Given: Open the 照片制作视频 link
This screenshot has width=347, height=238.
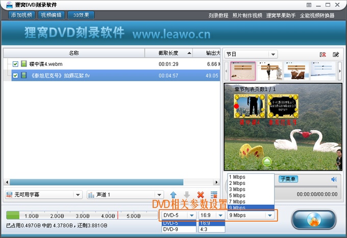Looking at the screenshot, I should [x=247, y=15].
